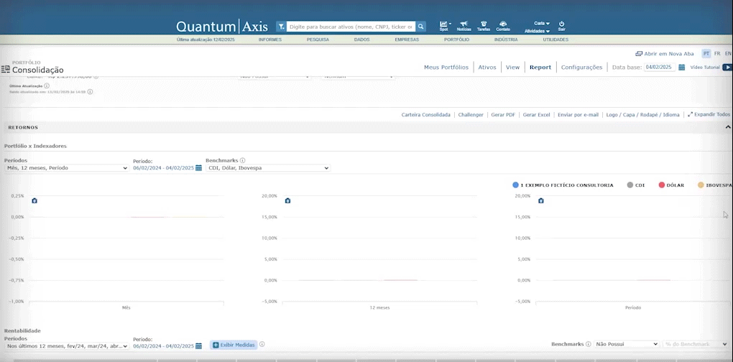
Task: Open the Períodos dropdown showing Mês, 12 meses
Action: tap(66, 168)
